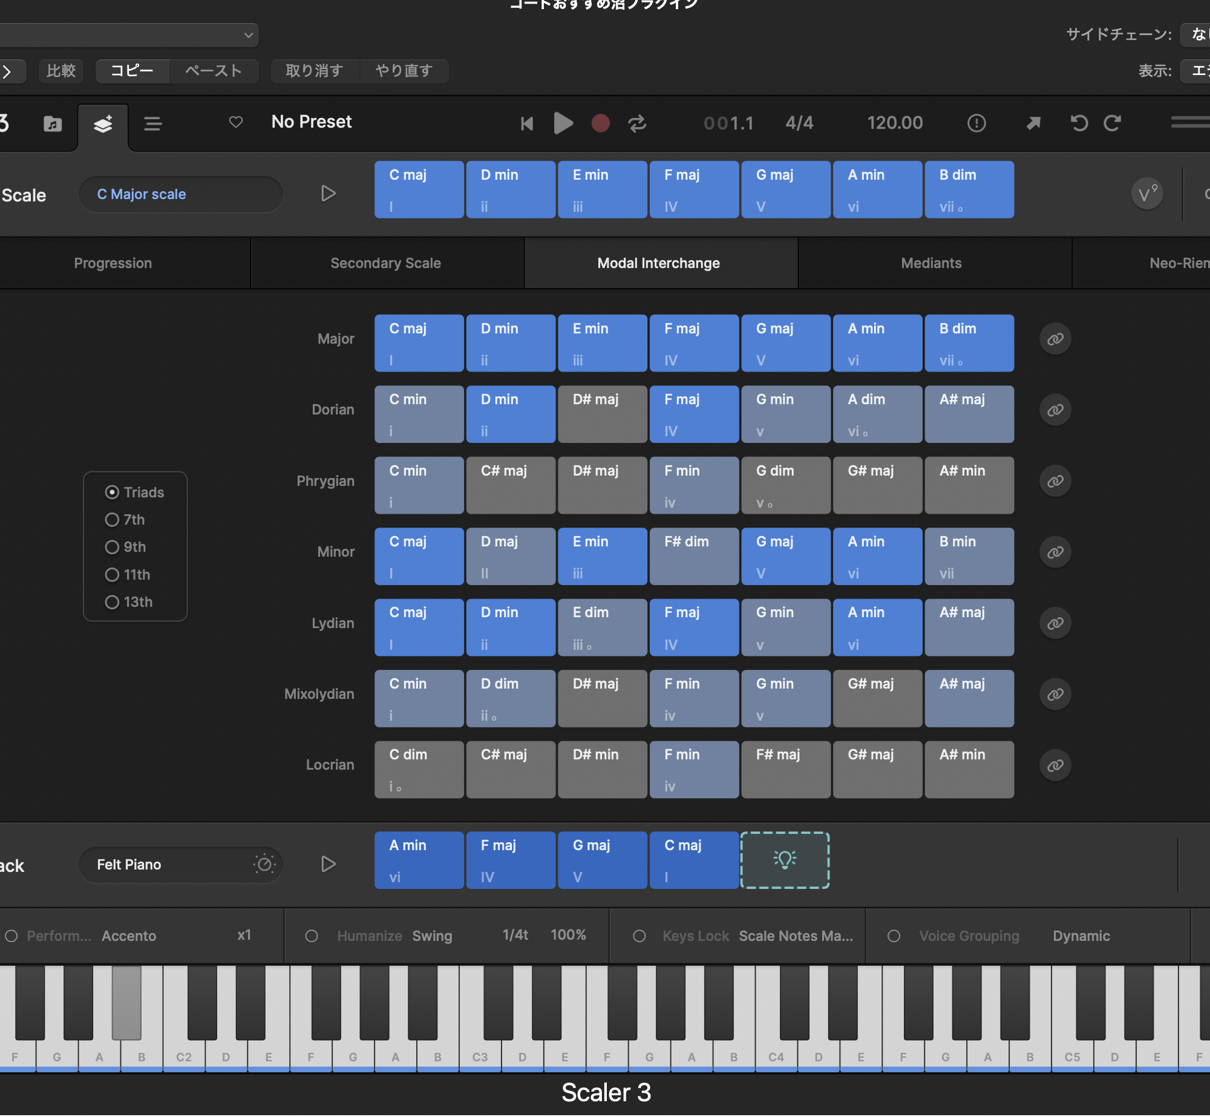Open the info alert circle icon
1210x1117 pixels.
tap(976, 123)
